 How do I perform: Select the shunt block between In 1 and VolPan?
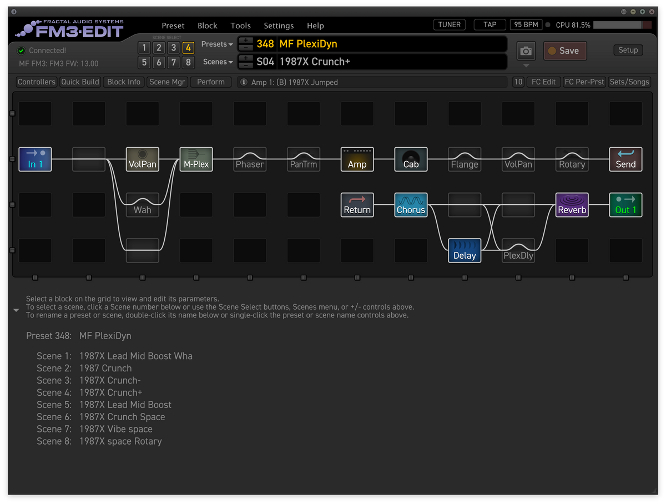click(89, 159)
